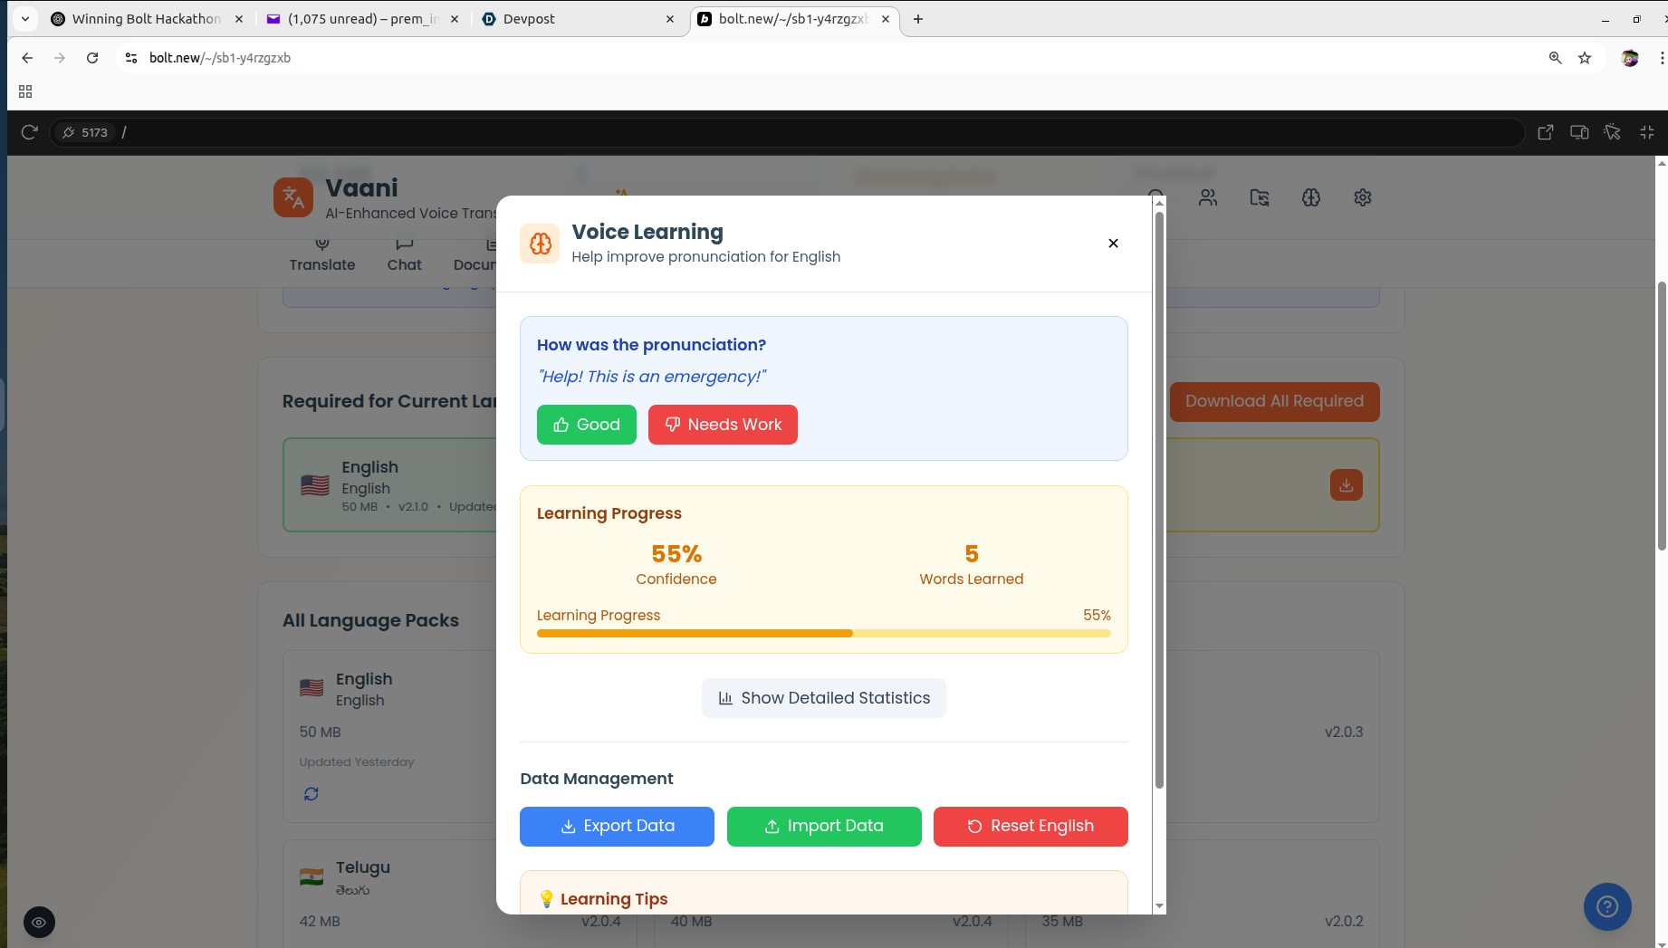Click the "Data Management" heading
Screen dimensions: 1668x948
coord(597,779)
